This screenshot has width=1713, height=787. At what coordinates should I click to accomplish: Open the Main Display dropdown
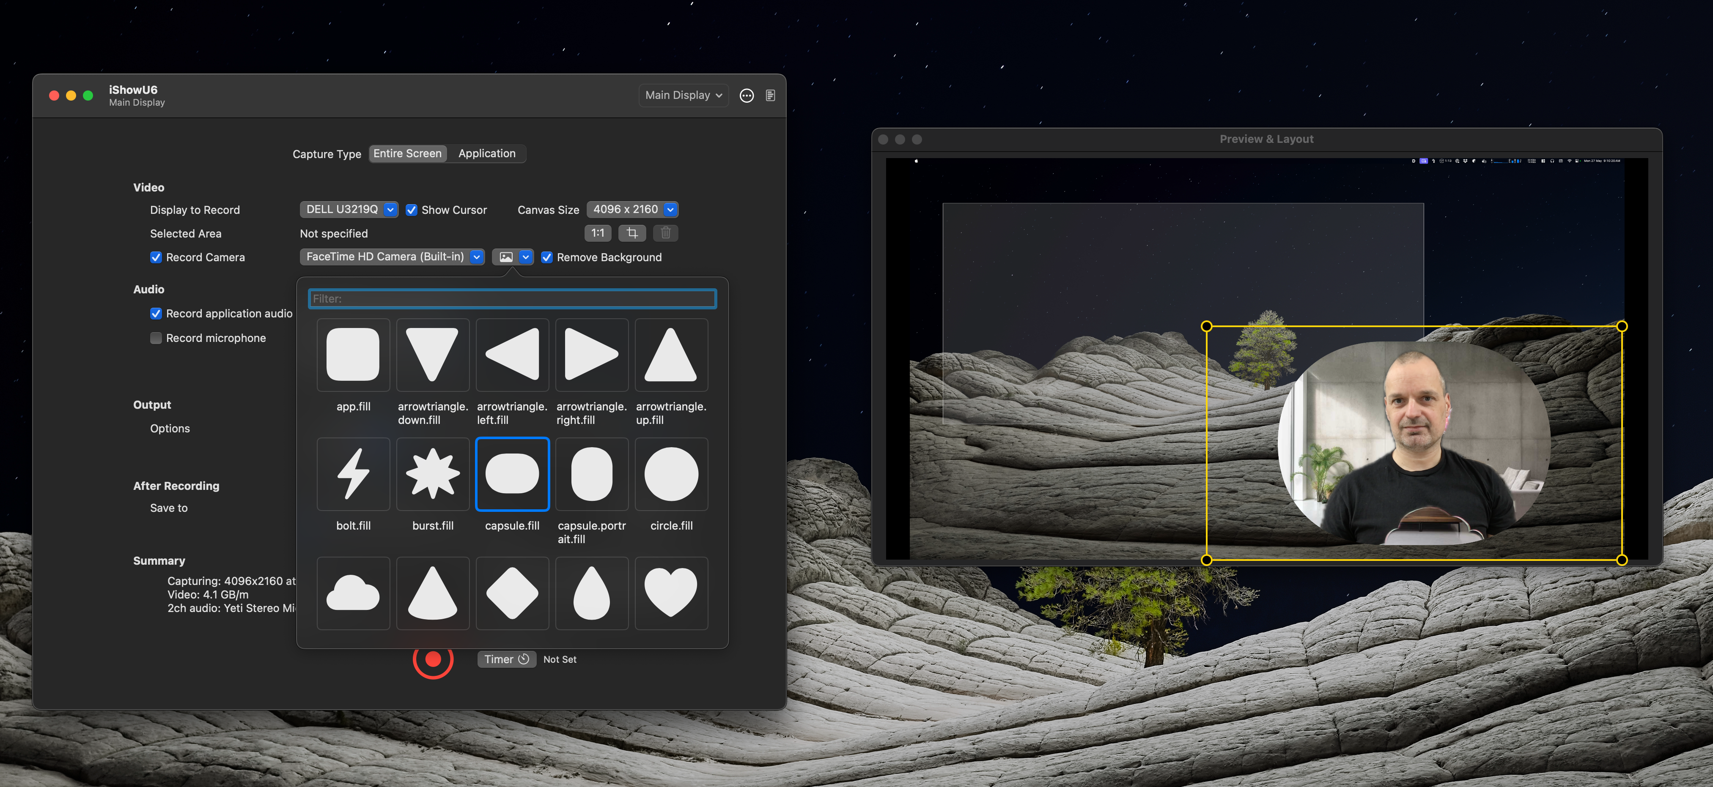pos(683,96)
